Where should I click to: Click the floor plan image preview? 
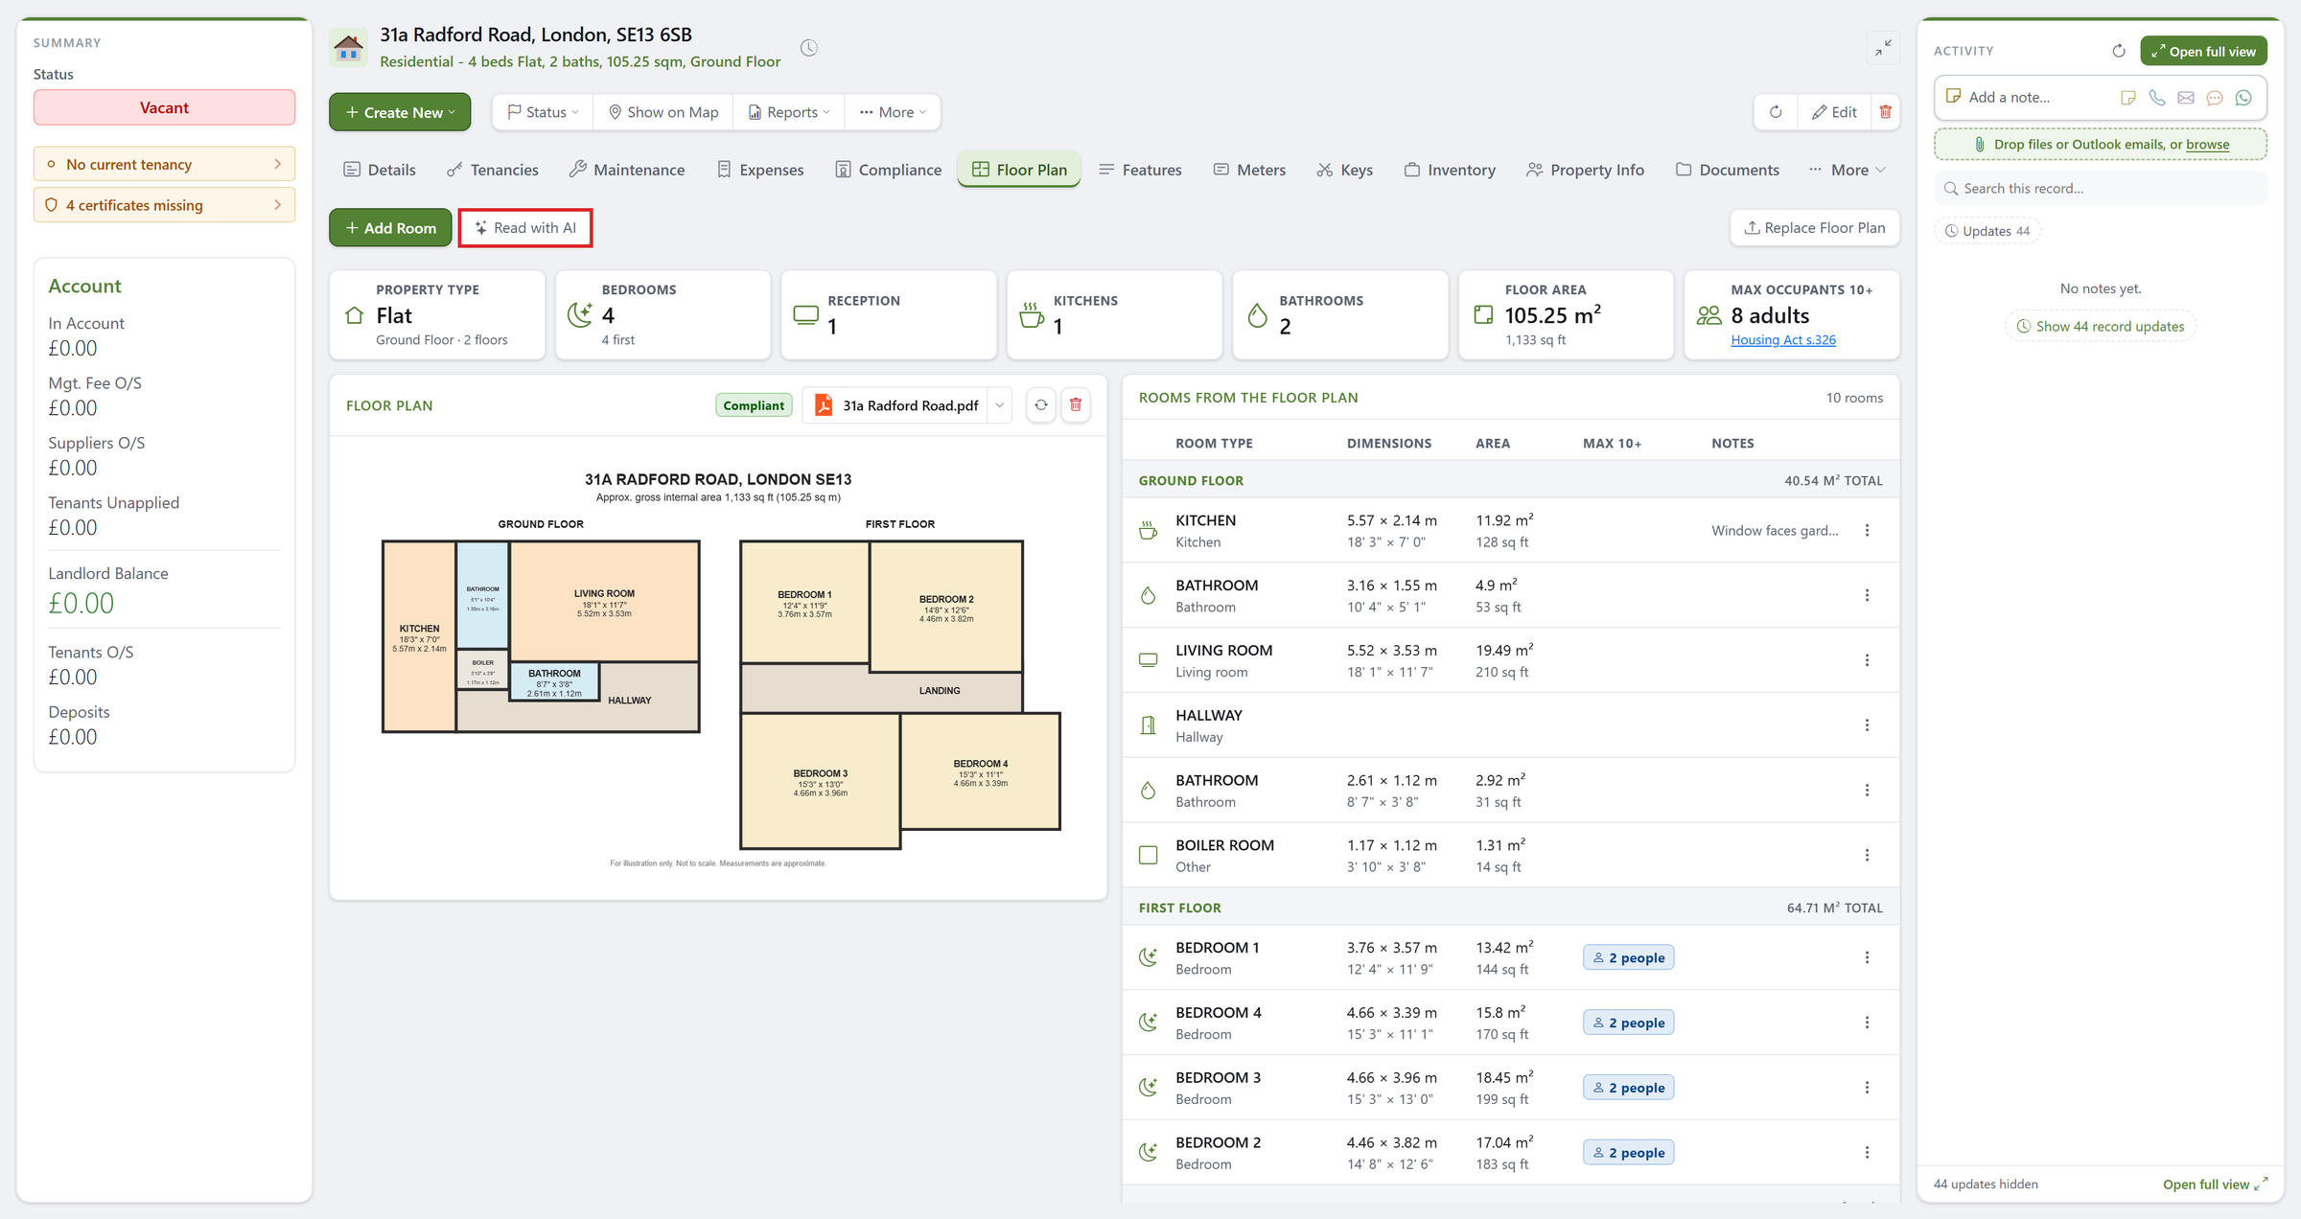[719, 668]
